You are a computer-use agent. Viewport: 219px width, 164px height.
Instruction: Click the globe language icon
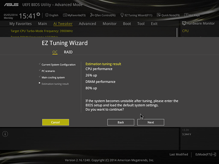pyautogui.click(x=47, y=15)
